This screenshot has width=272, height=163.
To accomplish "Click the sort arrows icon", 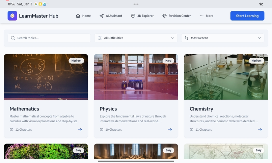I will click(x=187, y=38).
